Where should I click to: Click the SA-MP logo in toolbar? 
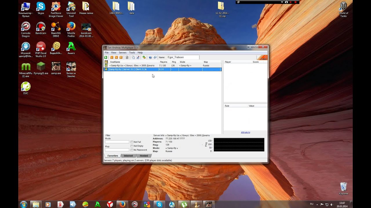pyautogui.click(x=262, y=57)
